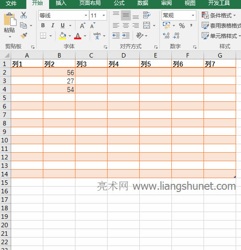241x250 pixels.
Task: Click the Merge and Center icon
Action: coord(147,25)
